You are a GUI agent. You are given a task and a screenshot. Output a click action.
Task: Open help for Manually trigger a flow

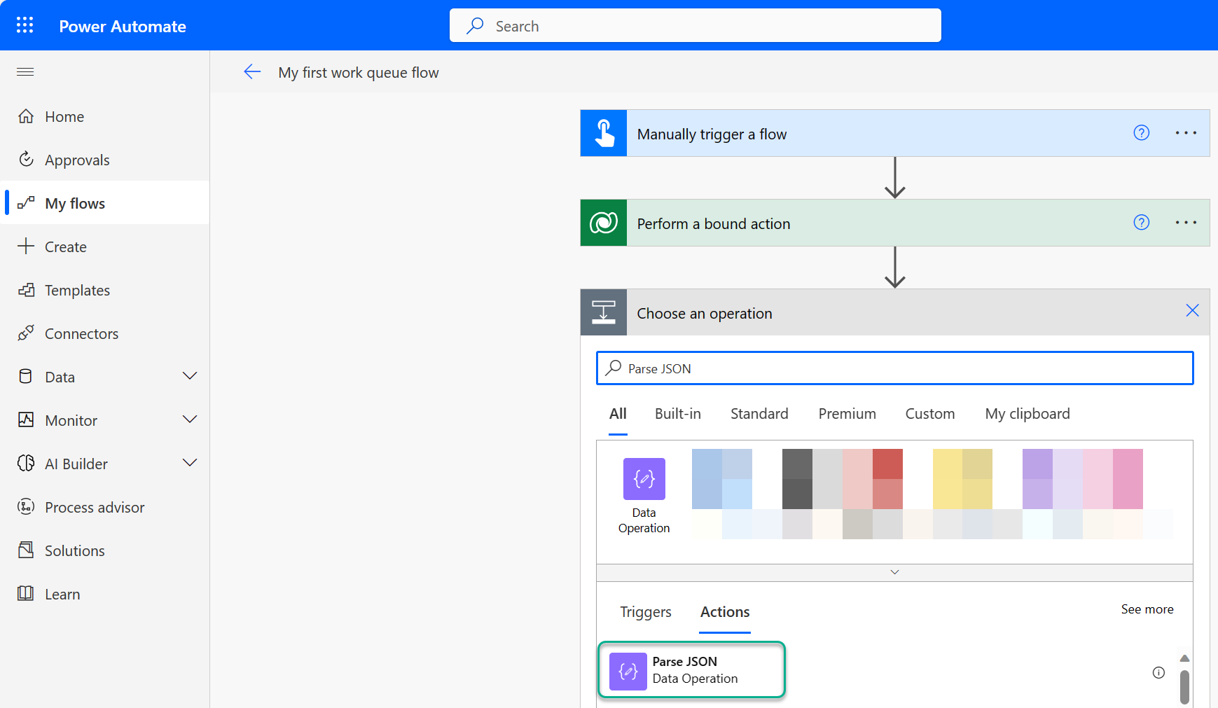click(1142, 132)
